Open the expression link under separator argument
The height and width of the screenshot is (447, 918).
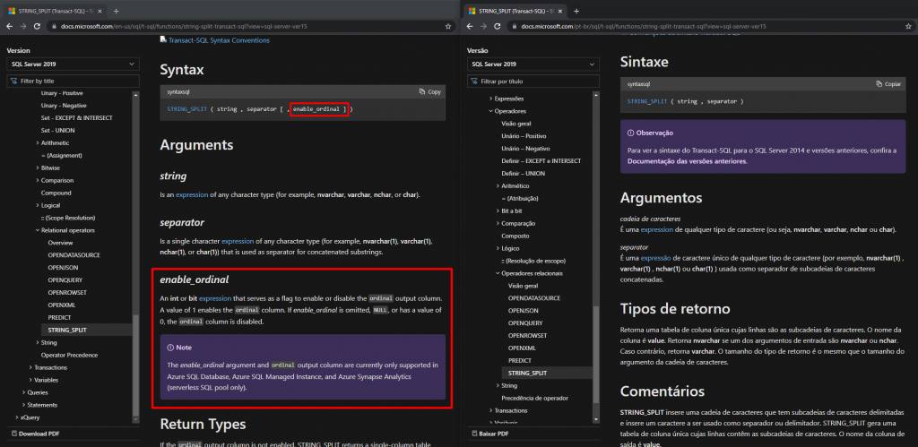coord(237,241)
